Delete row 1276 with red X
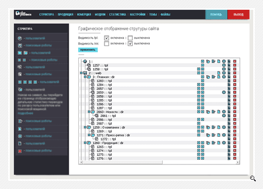263x189 pixels. pyautogui.click(x=235, y=158)
